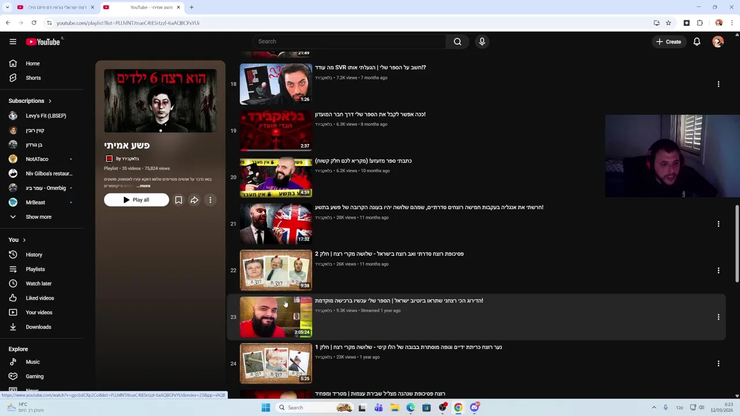740x416 pixels.
Task: Open title of video number 22
Action: click(x=389, y=254)
